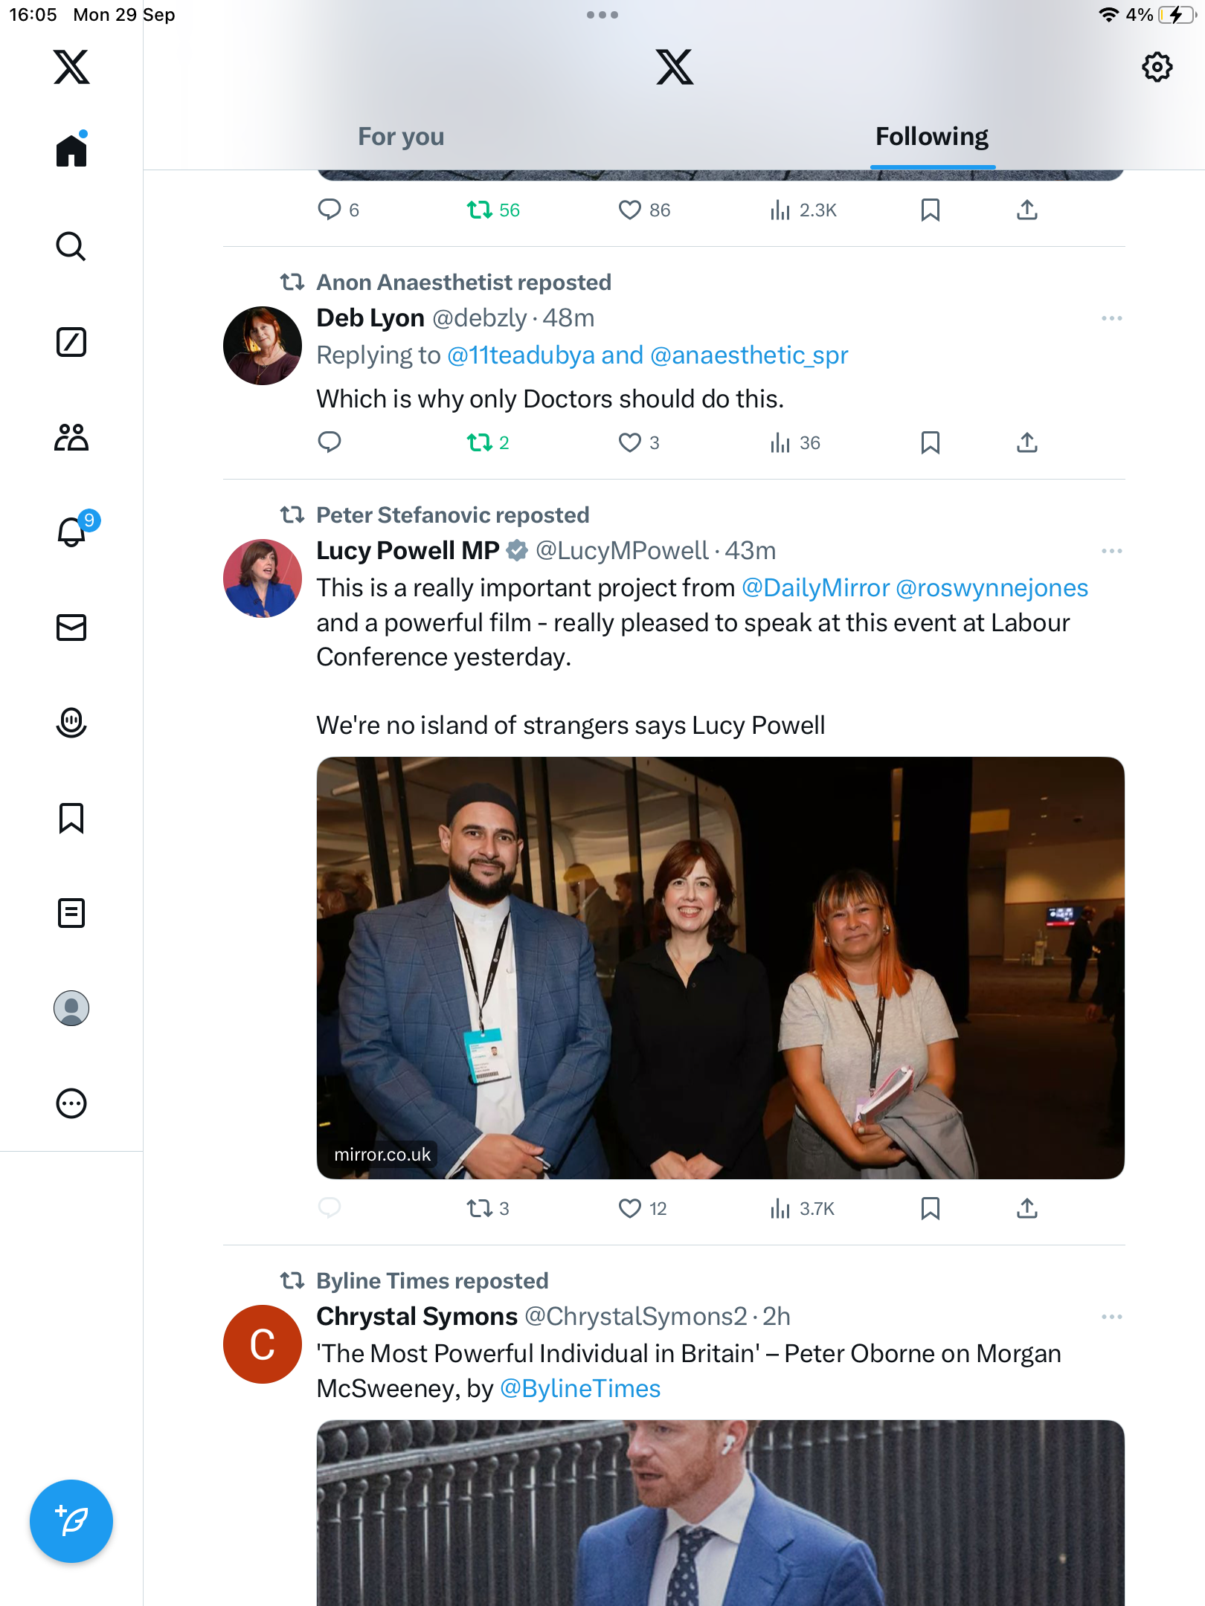Open more options on Chrystal Symons' post
Image resolution: width=1205 pixels, height=1606 pixels.
pyautogui.click(x=1111, y=1317)
